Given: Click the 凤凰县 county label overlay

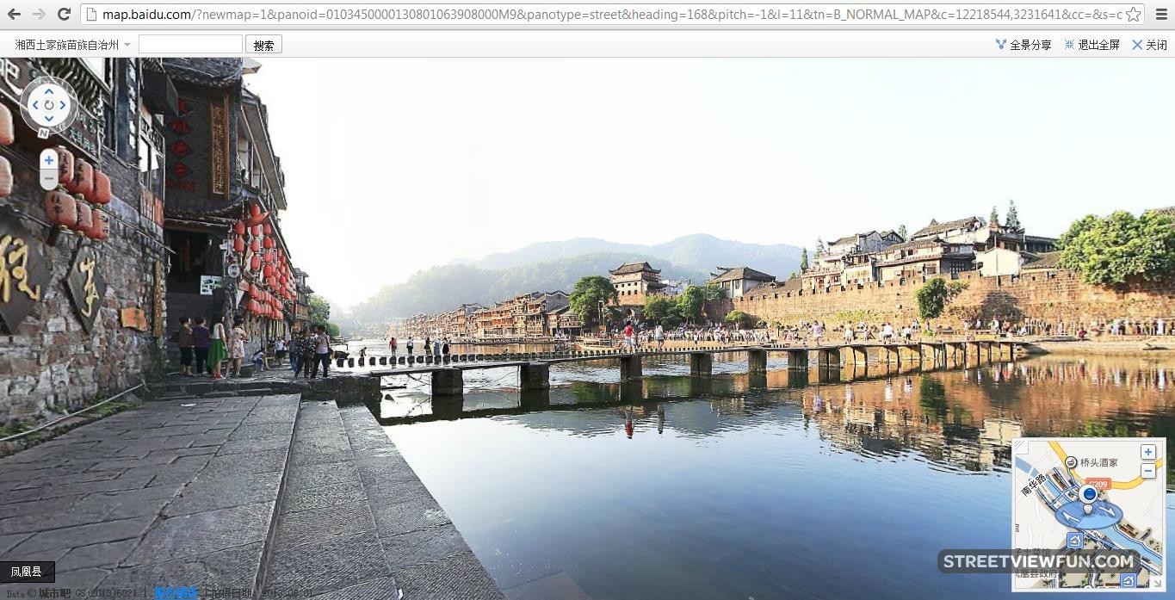Looking at the screenshot, I should [26, 571].
